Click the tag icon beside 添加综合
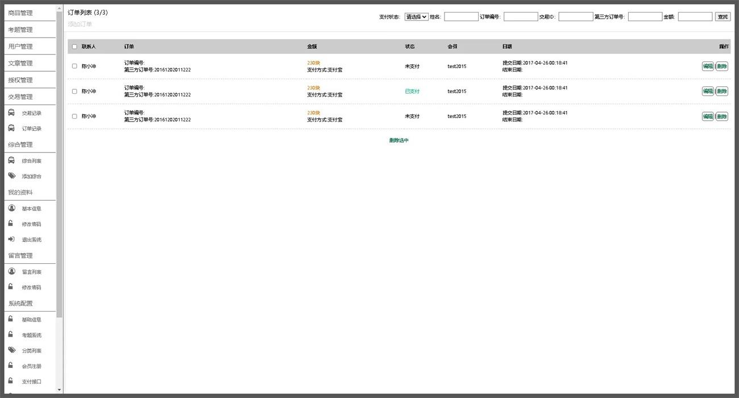 tap(11, 176)
